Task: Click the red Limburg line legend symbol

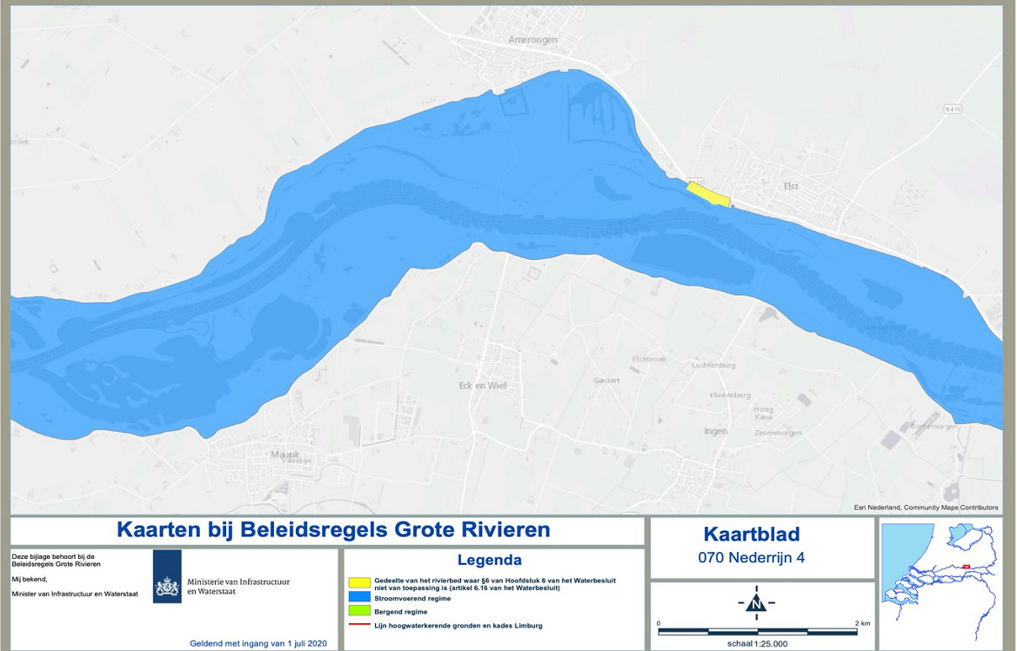Action: [x=358, y=625]
